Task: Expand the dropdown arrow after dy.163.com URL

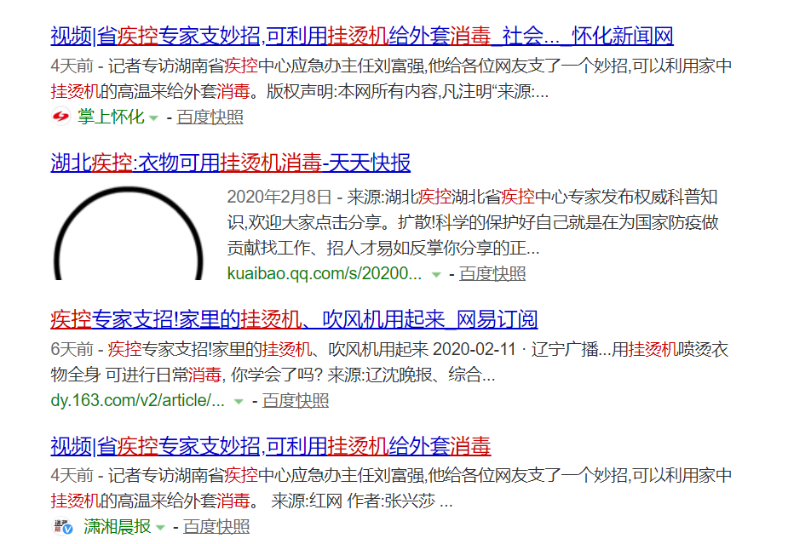Action: coord(239,402)
